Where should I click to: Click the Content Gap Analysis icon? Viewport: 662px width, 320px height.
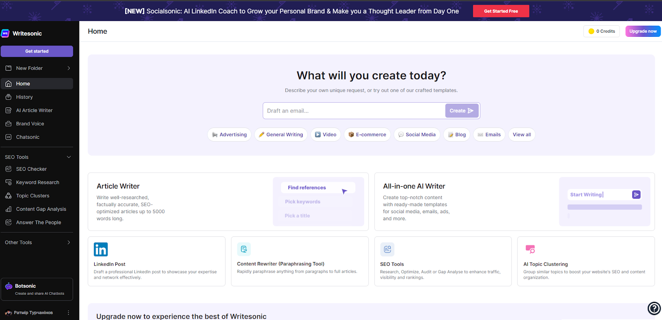(8, 209)
